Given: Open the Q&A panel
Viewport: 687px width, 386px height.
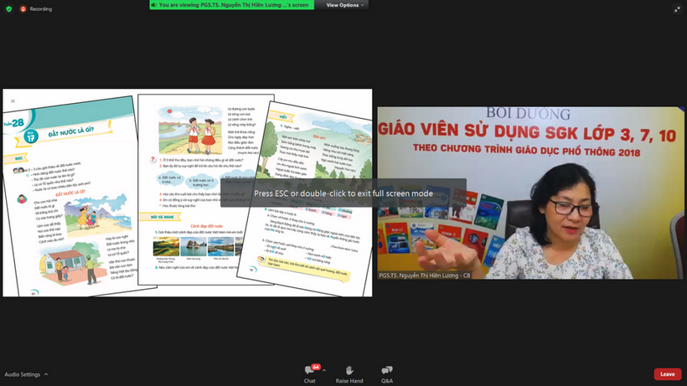Looking at the screenshot, I should pos(387,373).
